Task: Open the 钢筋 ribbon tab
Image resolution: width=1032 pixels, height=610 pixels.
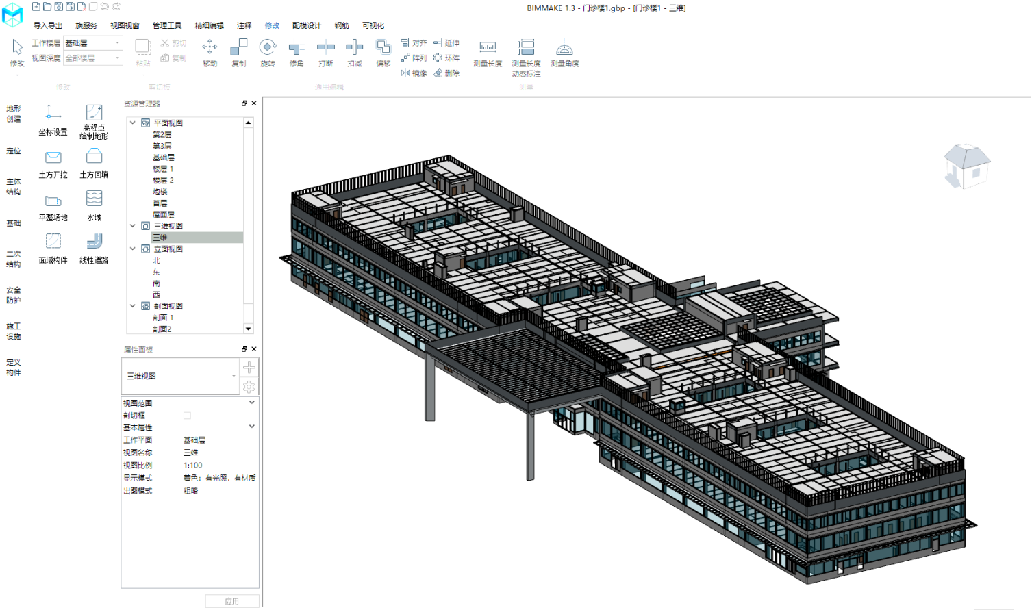Action: (x=342, y=25)
